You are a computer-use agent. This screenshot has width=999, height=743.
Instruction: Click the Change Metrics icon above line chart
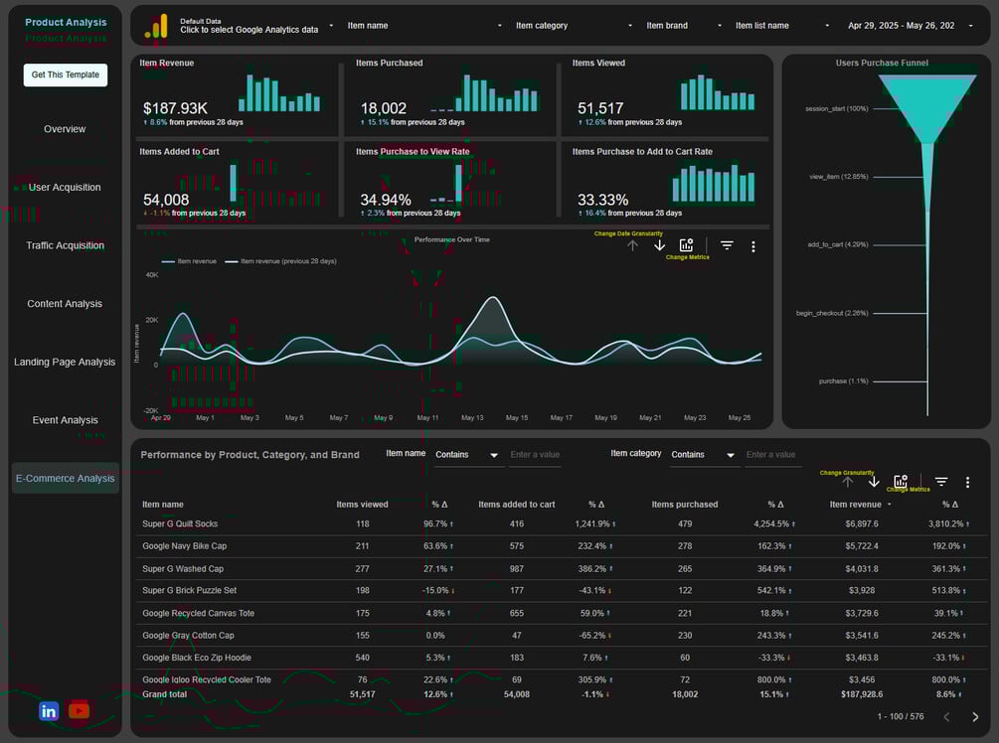686,245
